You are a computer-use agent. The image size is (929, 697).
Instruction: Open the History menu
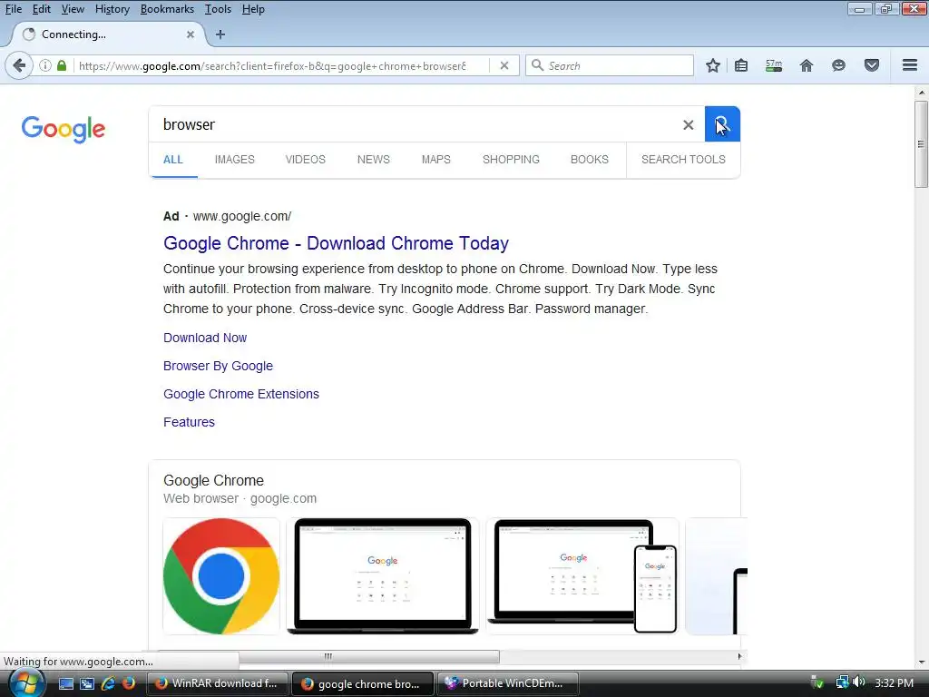[112, 9]
